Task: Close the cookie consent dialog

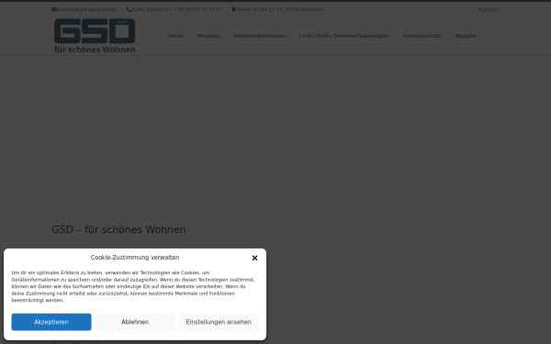Action: (254, 258)
